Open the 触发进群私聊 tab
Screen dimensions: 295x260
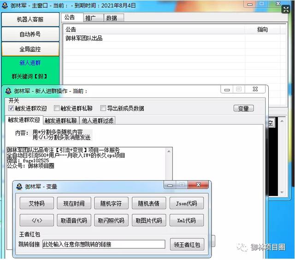click(x=61, y=121)
